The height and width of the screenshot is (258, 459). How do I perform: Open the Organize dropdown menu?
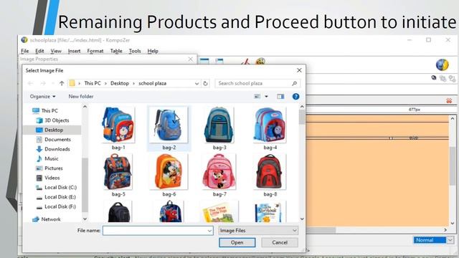click(x=43, y=97)
